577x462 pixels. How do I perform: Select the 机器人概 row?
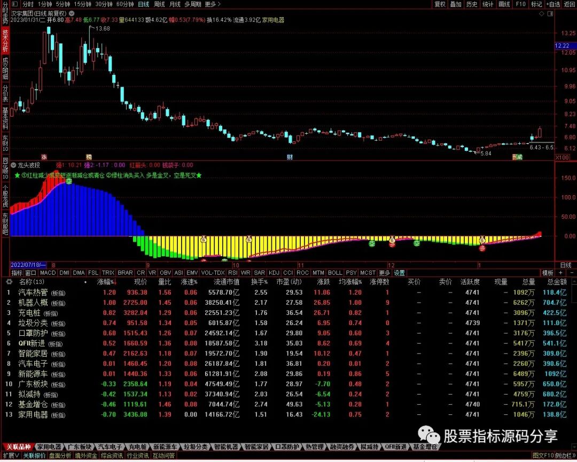(288, 303)
